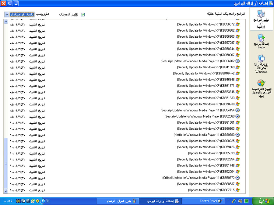The height and width of the screenshot is (205, 274).
Task: Select the Windows icon beside KB956802 update
Action: click(238, 30)
